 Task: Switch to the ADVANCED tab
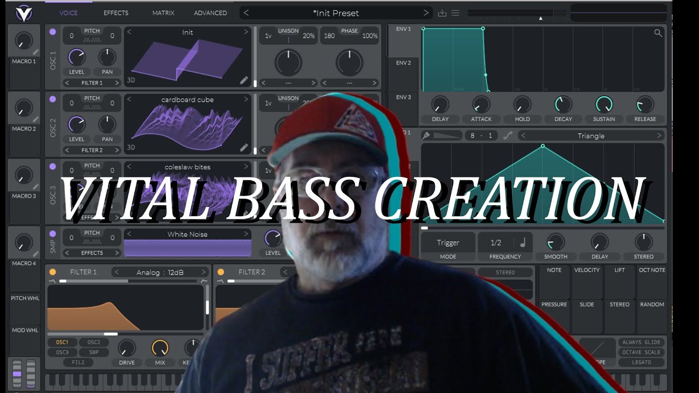[210, 13]
